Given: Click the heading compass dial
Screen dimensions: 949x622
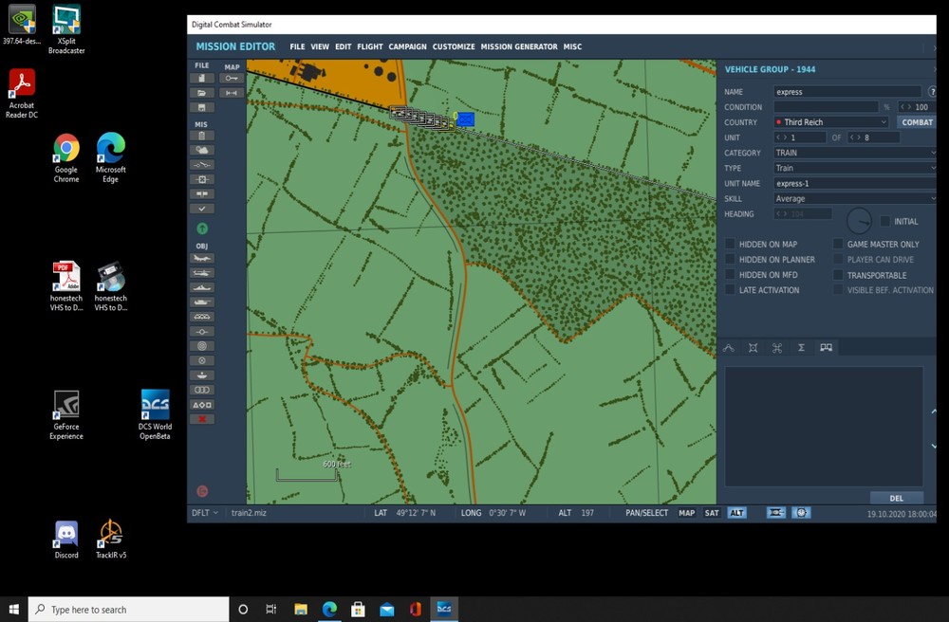Looking at the screenshot, I should point(859,221).
